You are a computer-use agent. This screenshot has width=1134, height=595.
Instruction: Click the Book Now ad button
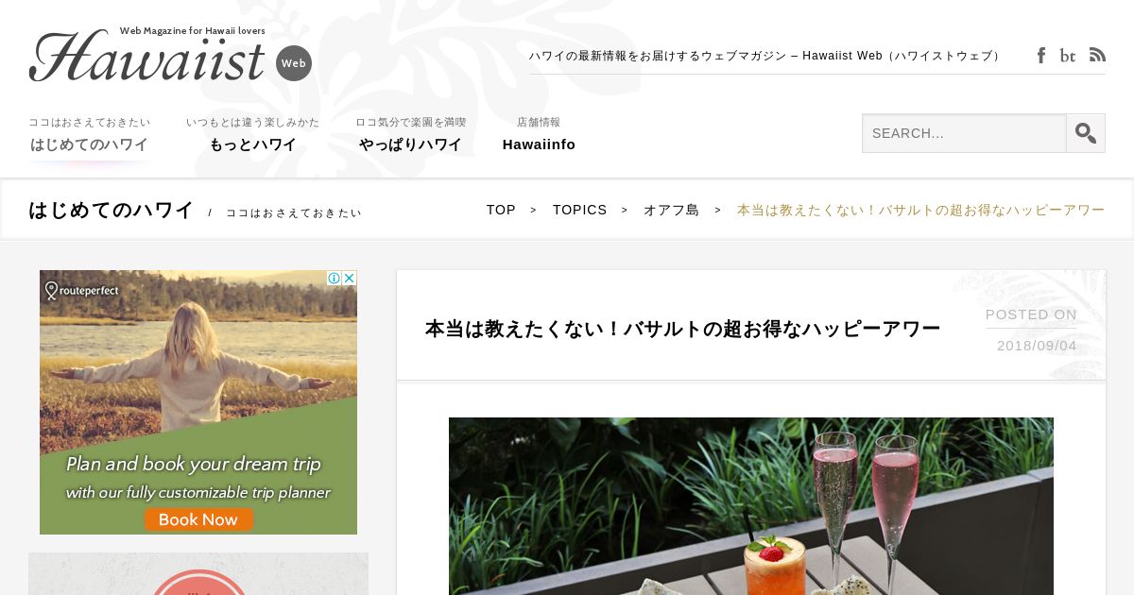[198, 519]
